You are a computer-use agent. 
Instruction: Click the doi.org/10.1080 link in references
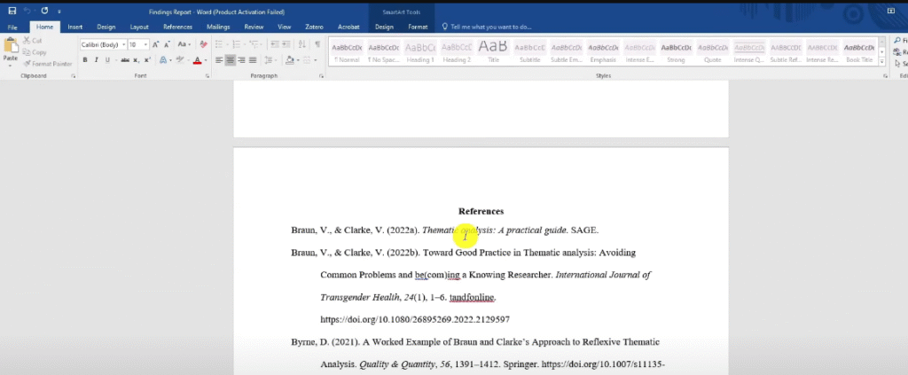[x=415, y=319]
